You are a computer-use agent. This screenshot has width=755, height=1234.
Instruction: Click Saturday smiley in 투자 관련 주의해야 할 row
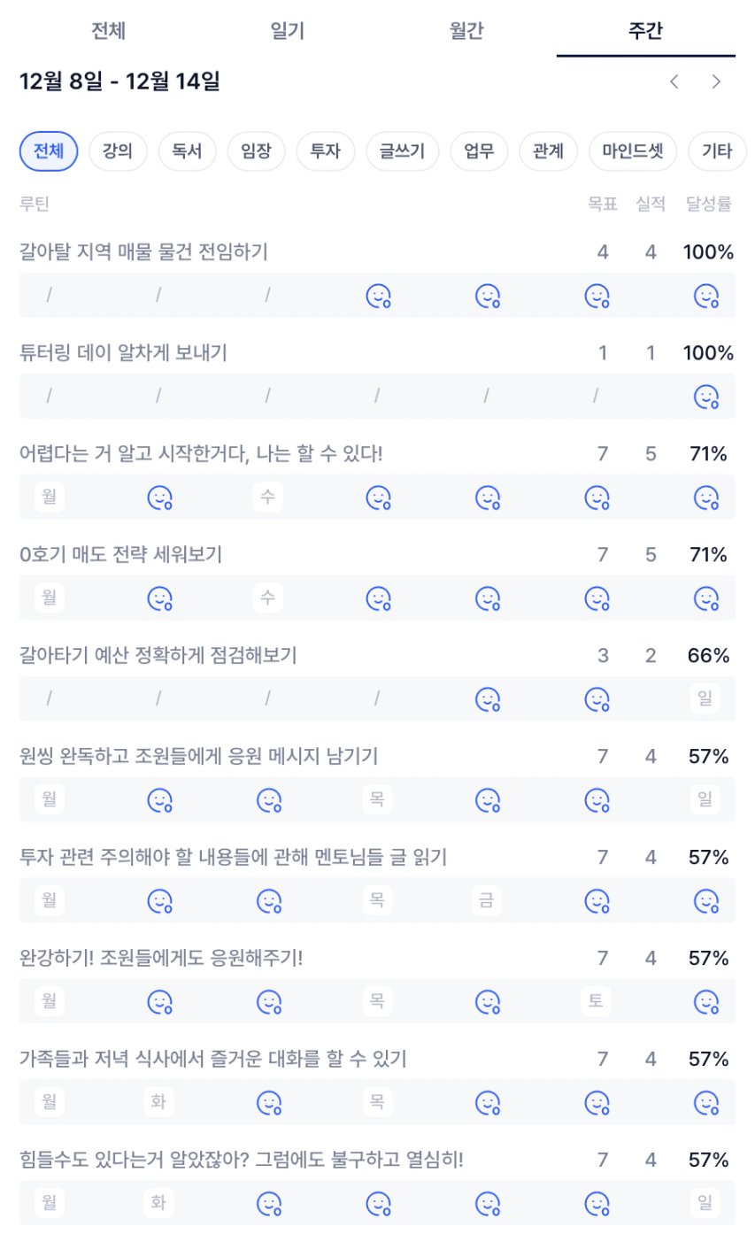(597, 901)
